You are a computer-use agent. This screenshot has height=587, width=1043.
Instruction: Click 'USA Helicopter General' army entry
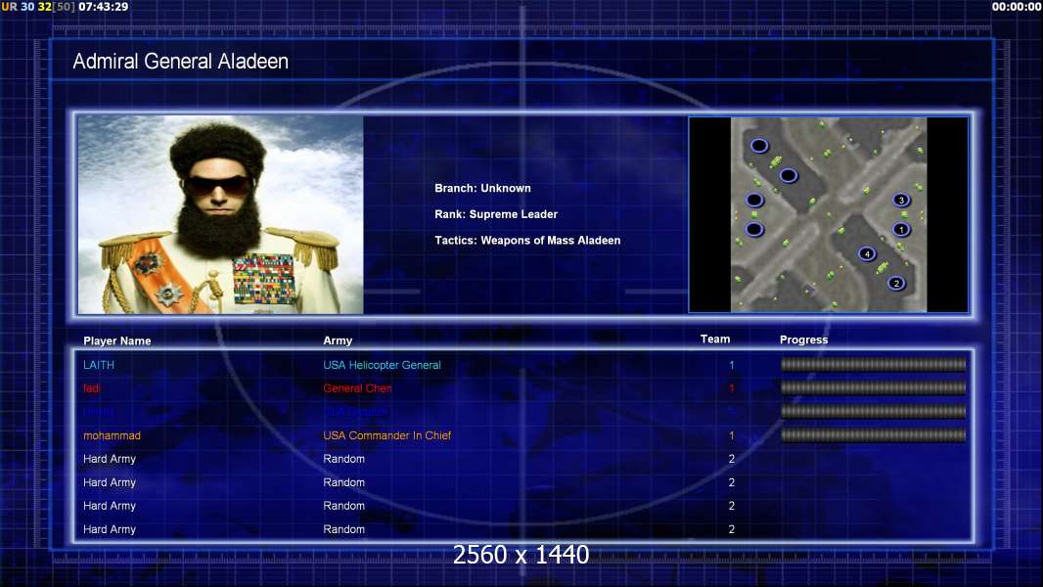(382, 365)
